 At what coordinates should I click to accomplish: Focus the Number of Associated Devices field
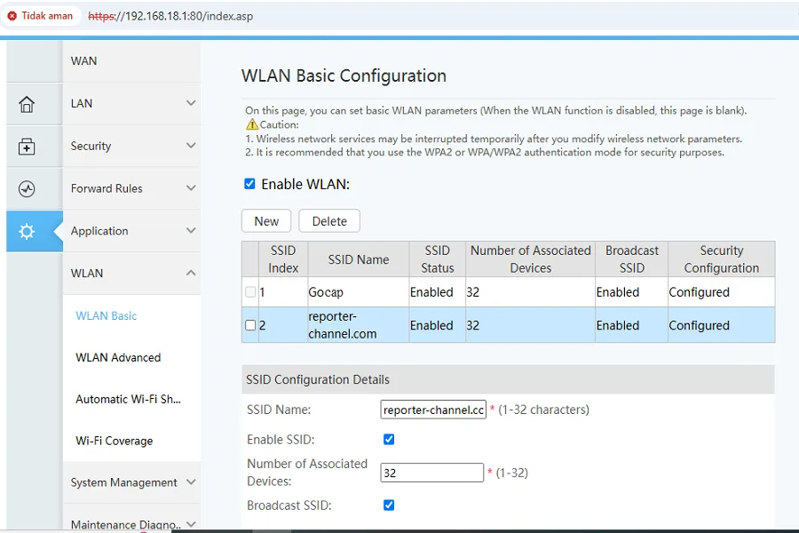pyautogui.click(x=431, y=473)
